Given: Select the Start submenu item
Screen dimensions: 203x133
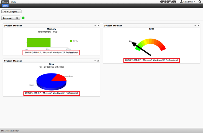Looking at the screenshot, I should (5, 6).
